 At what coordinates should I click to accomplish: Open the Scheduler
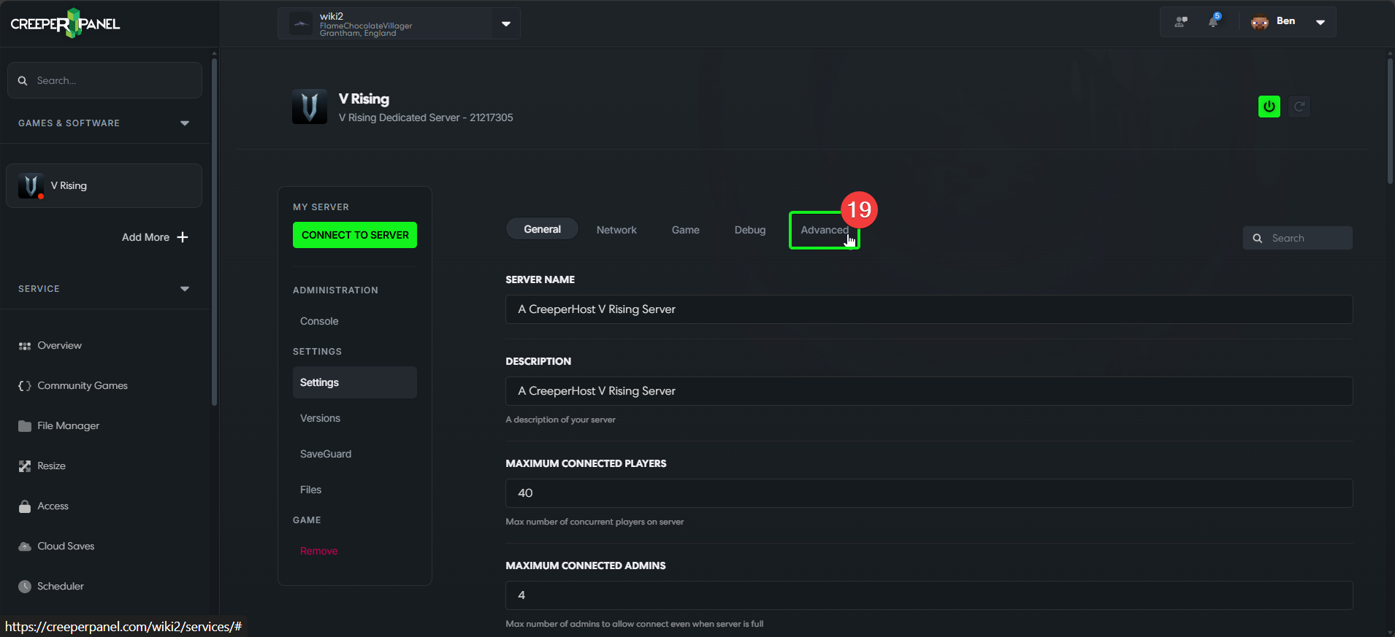click(60, 586)
